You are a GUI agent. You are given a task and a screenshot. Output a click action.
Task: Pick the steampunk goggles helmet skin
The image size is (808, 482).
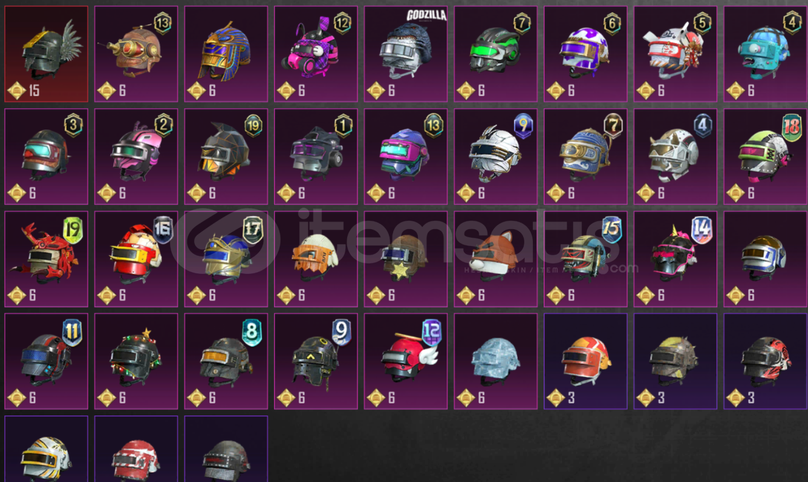pos(136,54)
